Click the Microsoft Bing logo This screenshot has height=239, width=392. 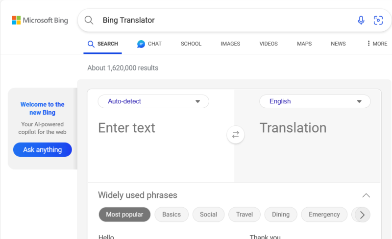(x=40, y=20)
